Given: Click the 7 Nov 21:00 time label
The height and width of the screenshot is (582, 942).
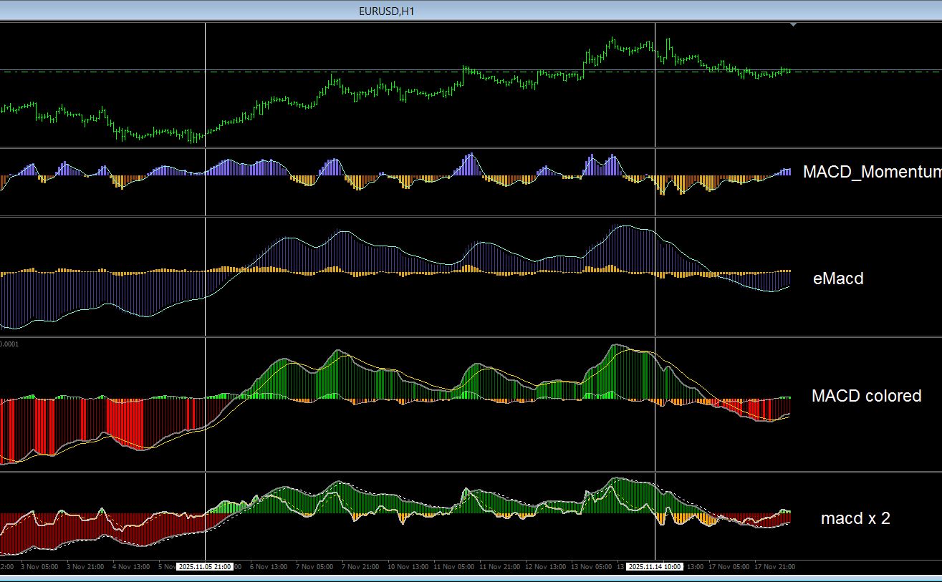Looking at the screenshot, I should pos(360,567).
